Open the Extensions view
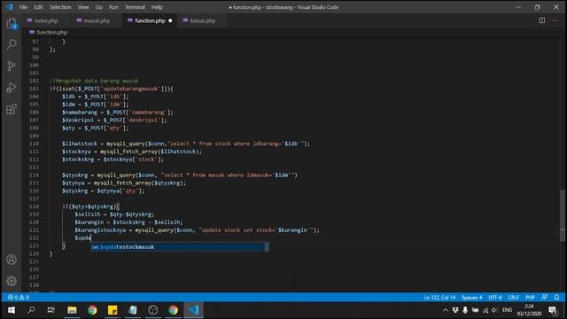 (x=12, y=109)
